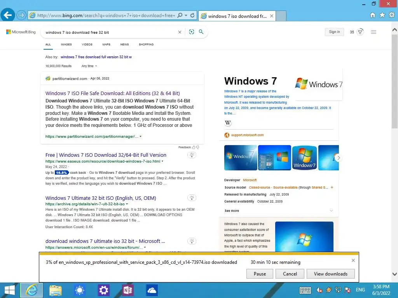Show next Windows 7 images with arrow
The width and height of the screenshot is (398, 298).
click(x=338, y=158)
